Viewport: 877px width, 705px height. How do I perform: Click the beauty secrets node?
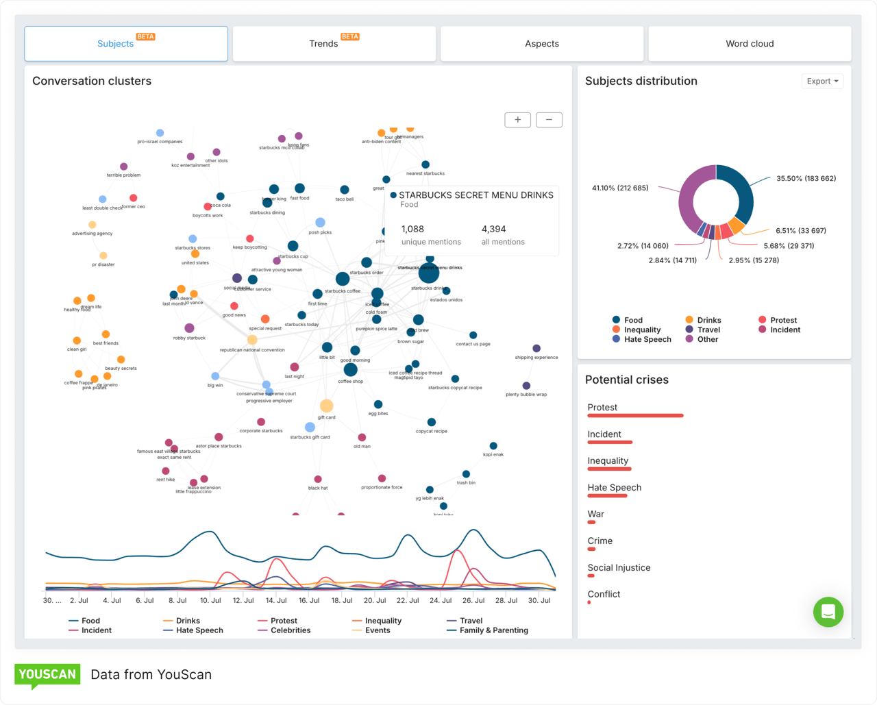point(121,360)
